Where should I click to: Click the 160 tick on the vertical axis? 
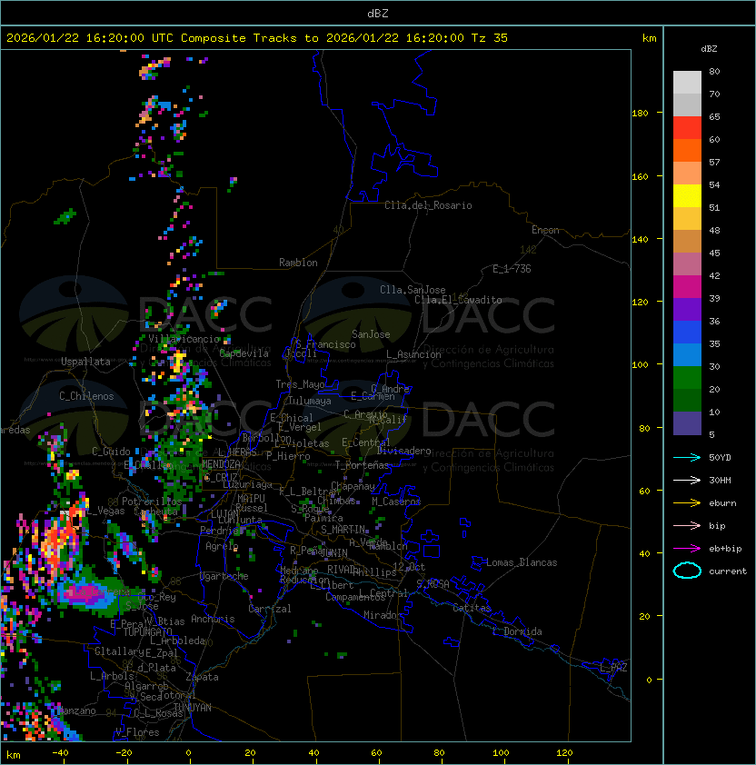pyautogui.click(x=640, y=176)
